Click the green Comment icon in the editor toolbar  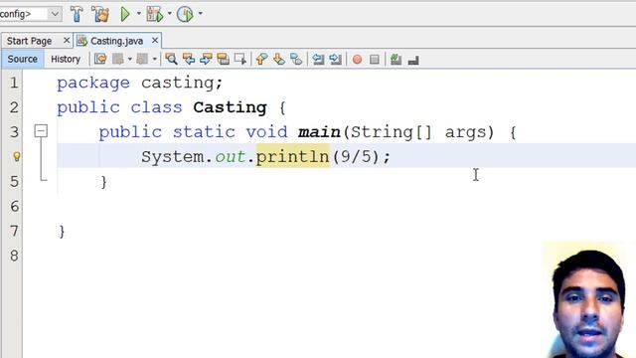tap(396, 60)
